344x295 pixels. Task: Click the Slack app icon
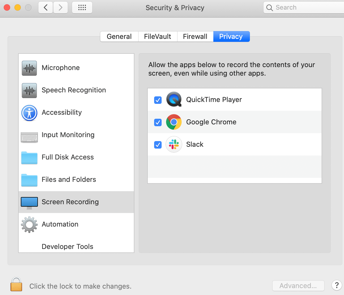(174, 144)
